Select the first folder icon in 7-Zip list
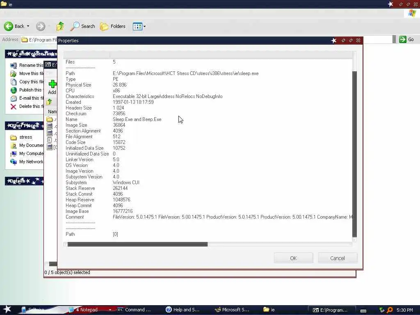420x315 pixels. [50, 119]
